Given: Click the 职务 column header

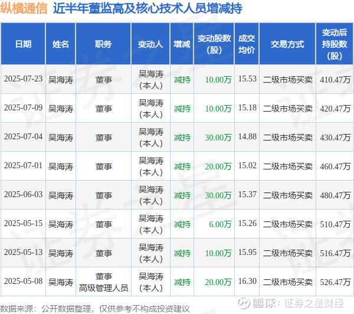Looking at the screenshot, I should 103,44.
